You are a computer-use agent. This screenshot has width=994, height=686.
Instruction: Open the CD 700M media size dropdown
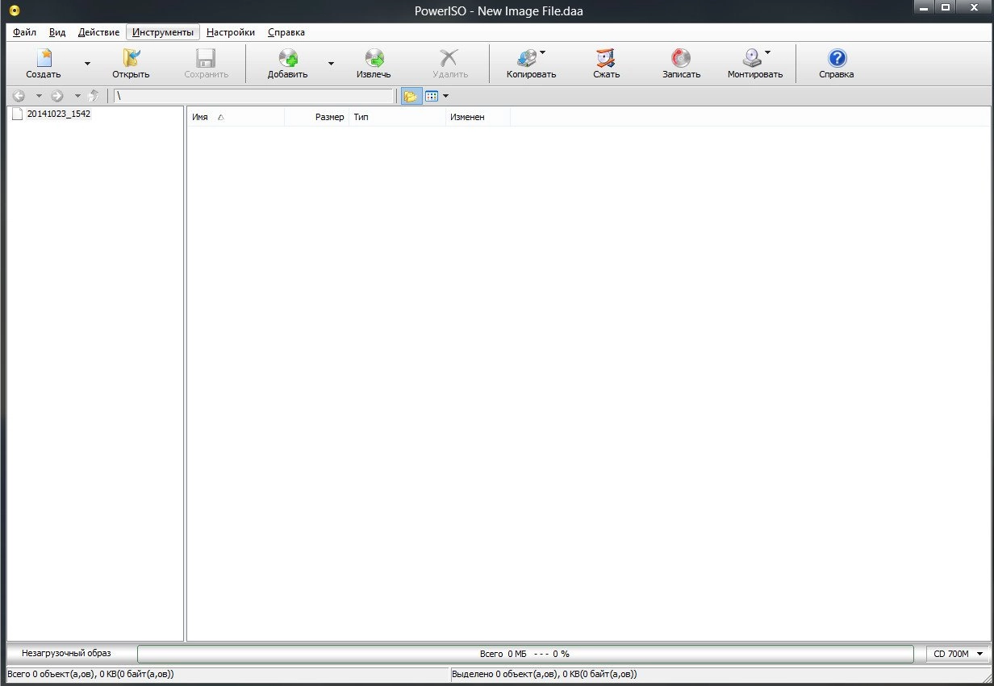[x=958, y=654]
